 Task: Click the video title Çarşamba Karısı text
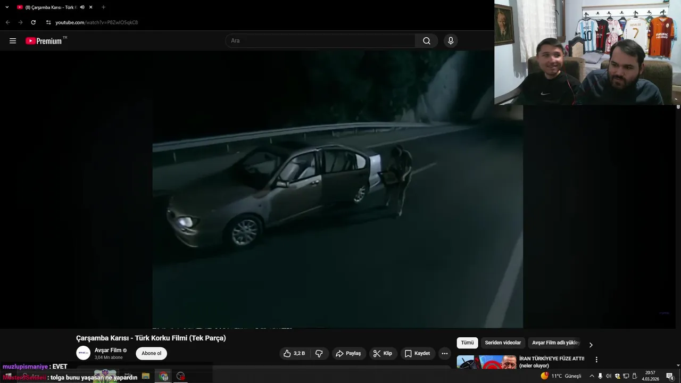point(151,338)
